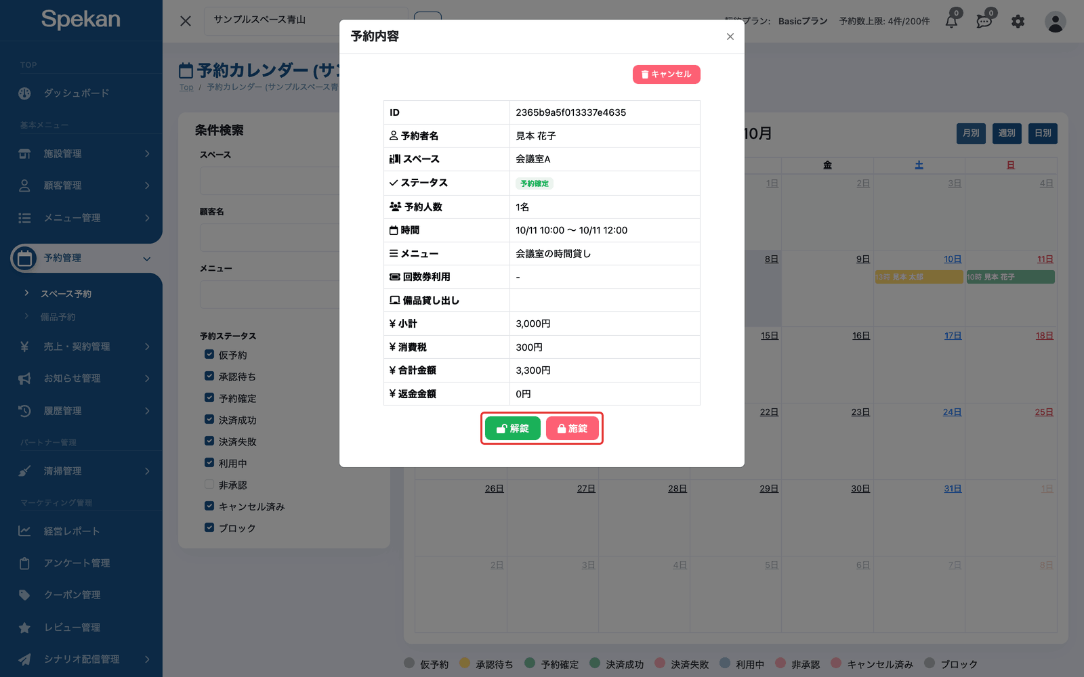The height and width of the screenshot is (677, 1084).
Task: Click the ダッシュボード sidebar icon
Action: tap(24, 93)
